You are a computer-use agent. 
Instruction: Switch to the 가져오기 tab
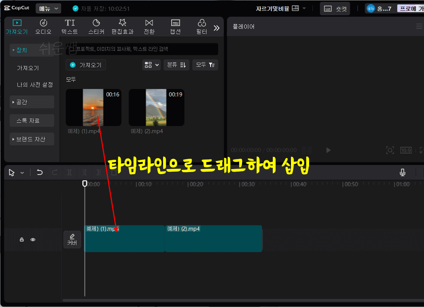17,26
